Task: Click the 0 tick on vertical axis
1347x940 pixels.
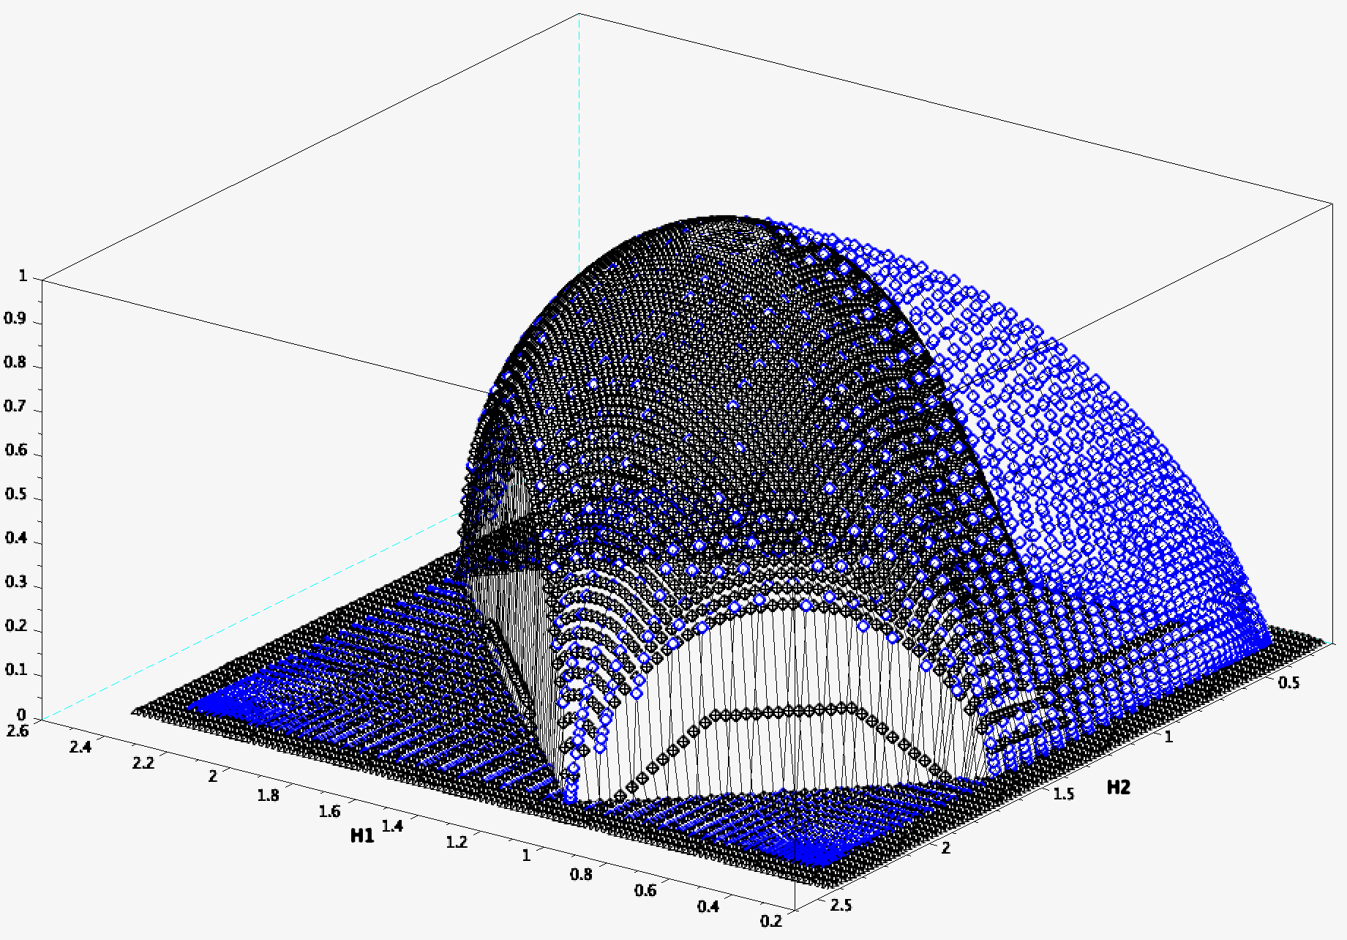Action: (21, 715)
